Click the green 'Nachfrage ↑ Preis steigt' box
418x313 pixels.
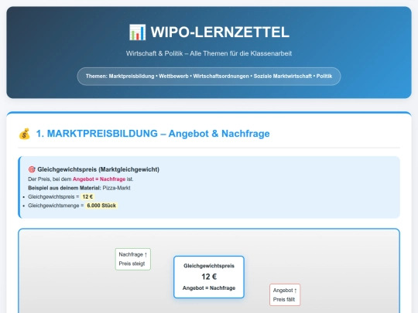point(133,259)
